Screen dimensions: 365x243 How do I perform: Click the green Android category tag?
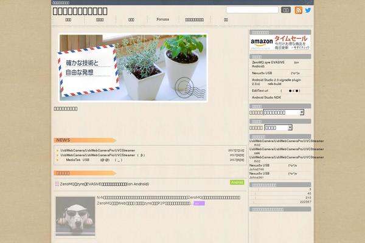237,182
